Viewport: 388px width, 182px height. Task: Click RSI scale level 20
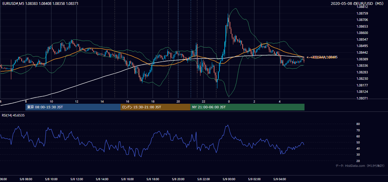tap(358, 161)
